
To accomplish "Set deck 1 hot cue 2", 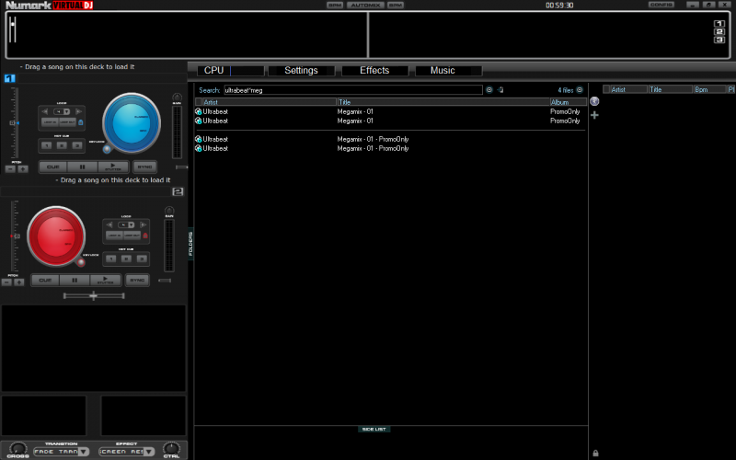I will coord(62,145).
